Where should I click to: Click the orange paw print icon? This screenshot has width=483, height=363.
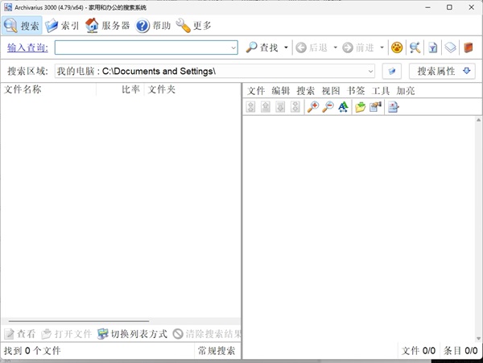tap(397, 47)
